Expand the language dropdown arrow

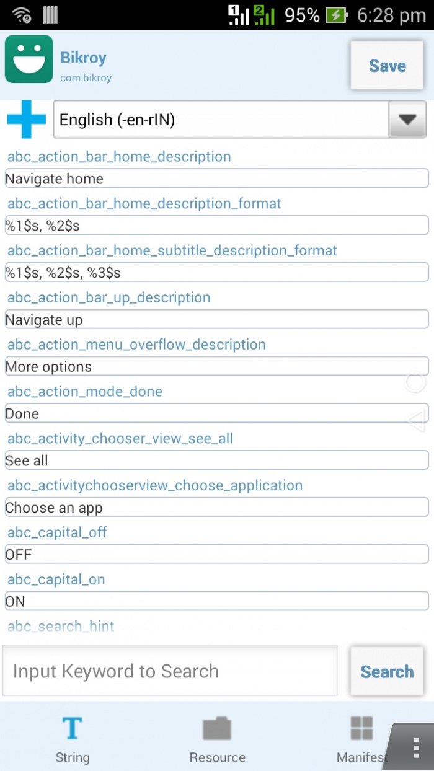[407, 120]
